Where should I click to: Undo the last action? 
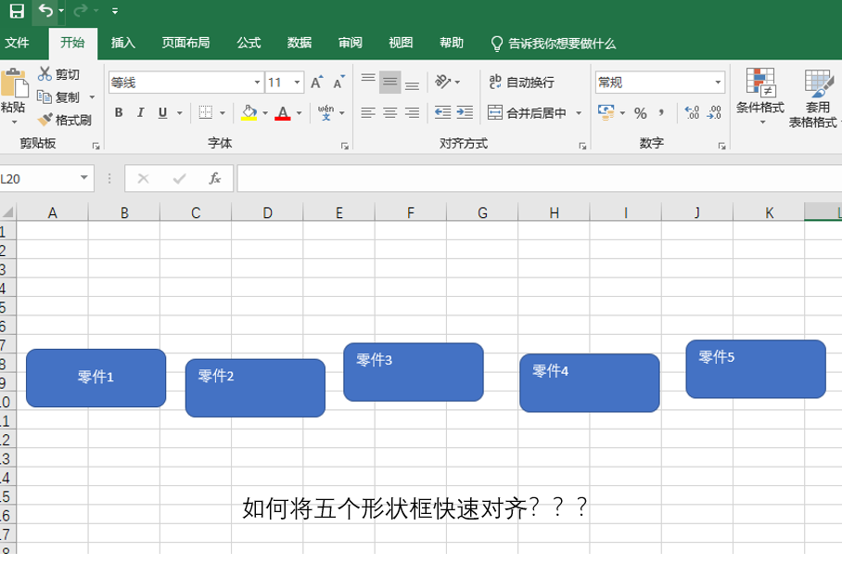(x=45, y=11)
